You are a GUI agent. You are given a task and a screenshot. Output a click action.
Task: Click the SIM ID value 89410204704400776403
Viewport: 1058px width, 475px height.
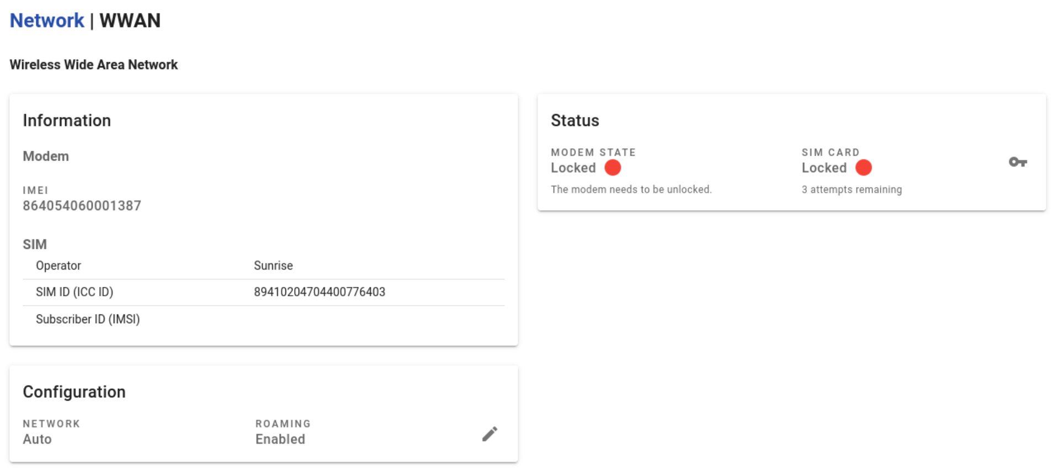319,292
